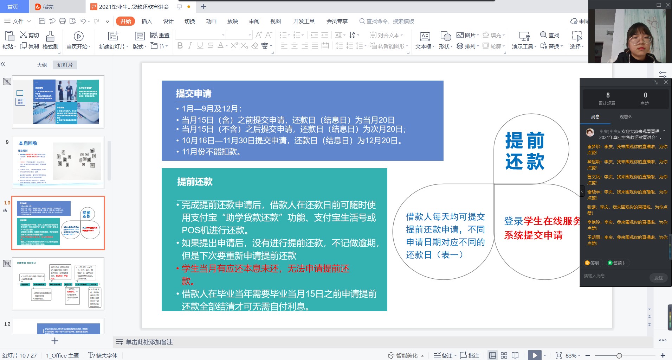
Task: Click the 签到 sign-in button
Action: coord(593,263)
